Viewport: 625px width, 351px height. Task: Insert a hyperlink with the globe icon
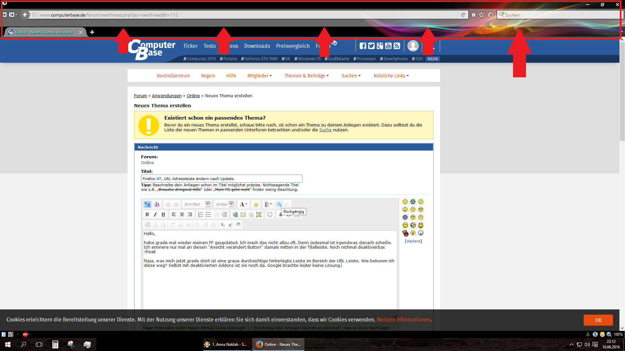(x=235, y=214)
